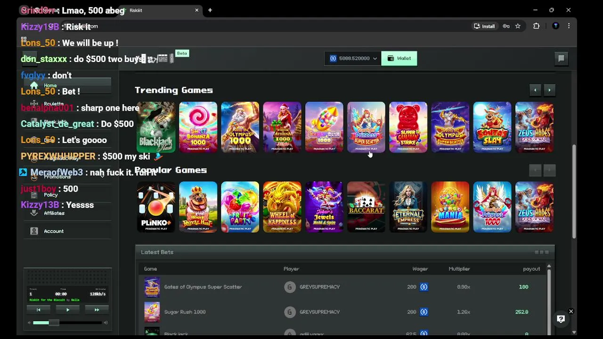Mute via the left speaker icon
This screenshot has width=603, height=339.
tap(29, 323)
